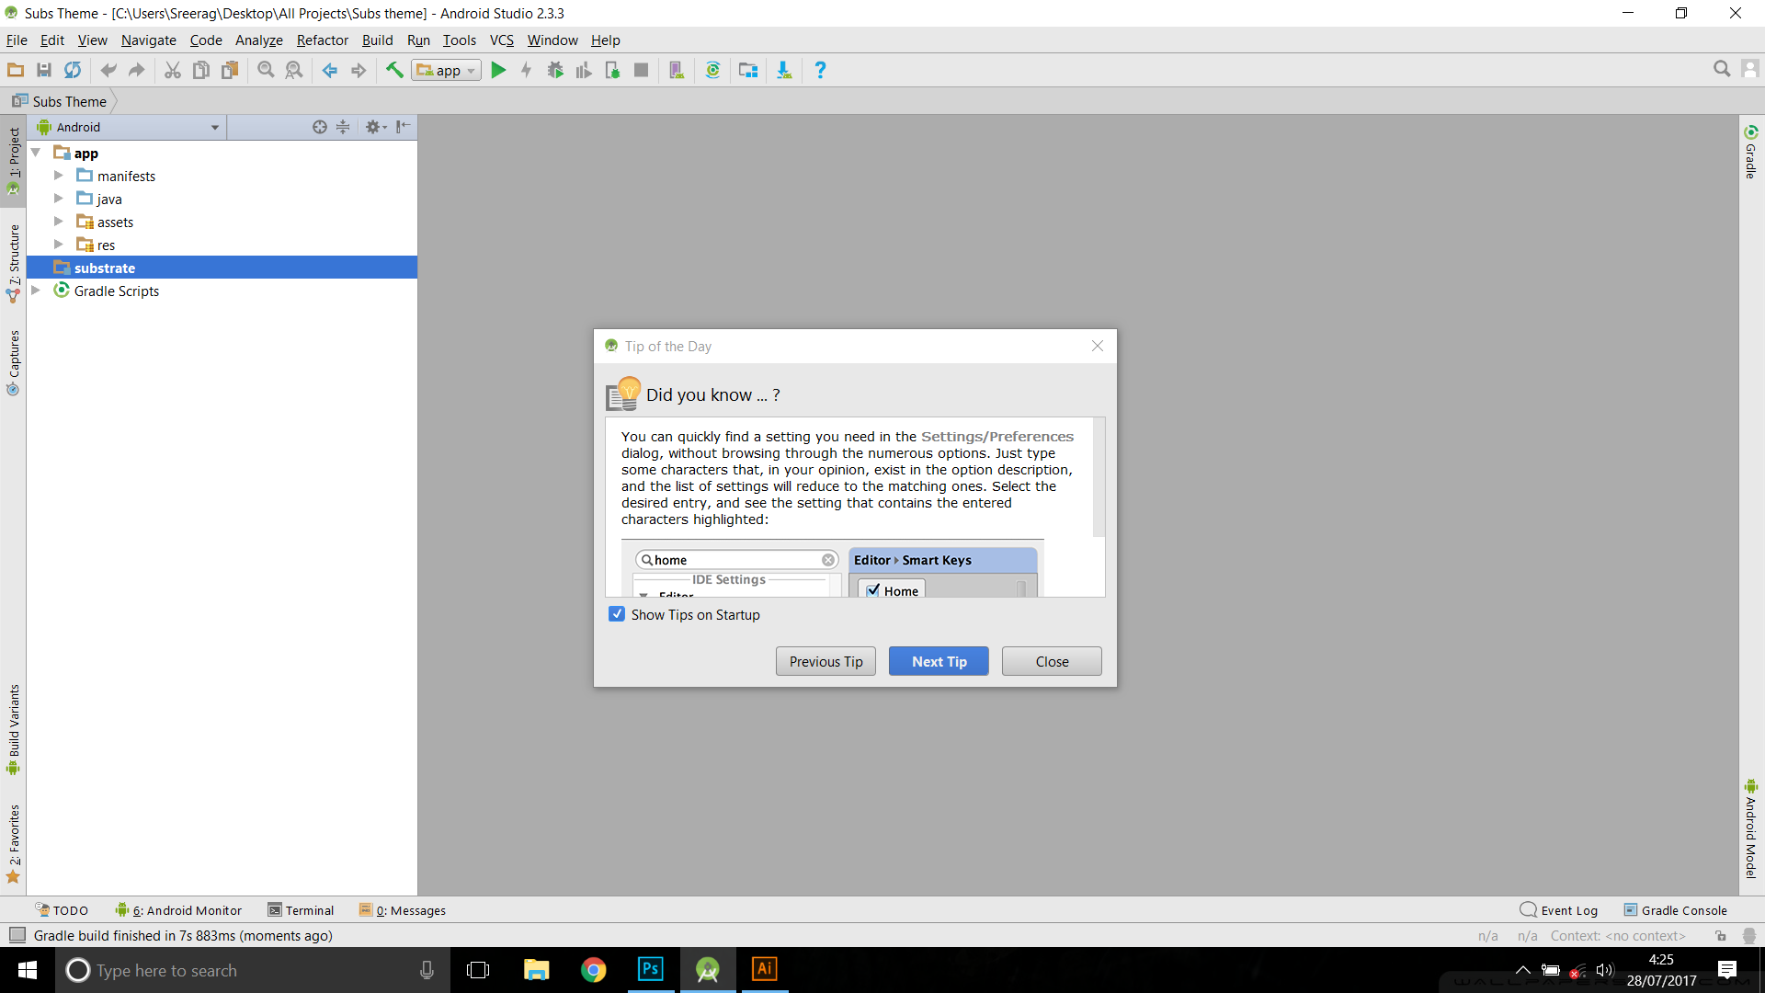The width and height of the screenshot is (1765, 993).
Task: Click the Synchronize icon in toolbar
Action: (72, 70)
